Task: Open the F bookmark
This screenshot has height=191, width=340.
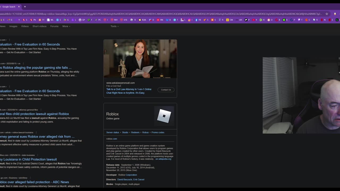Action: click(x=90, y=20)
